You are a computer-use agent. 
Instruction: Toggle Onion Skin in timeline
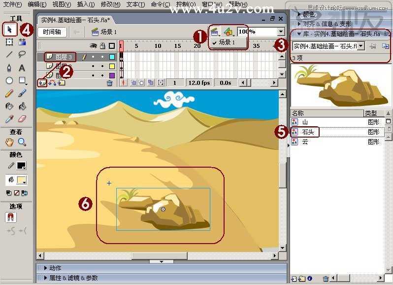click(x=134, y=83)
